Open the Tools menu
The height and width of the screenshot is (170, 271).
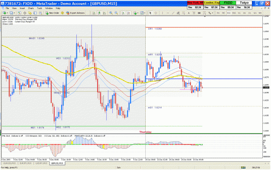click(39, 8)
